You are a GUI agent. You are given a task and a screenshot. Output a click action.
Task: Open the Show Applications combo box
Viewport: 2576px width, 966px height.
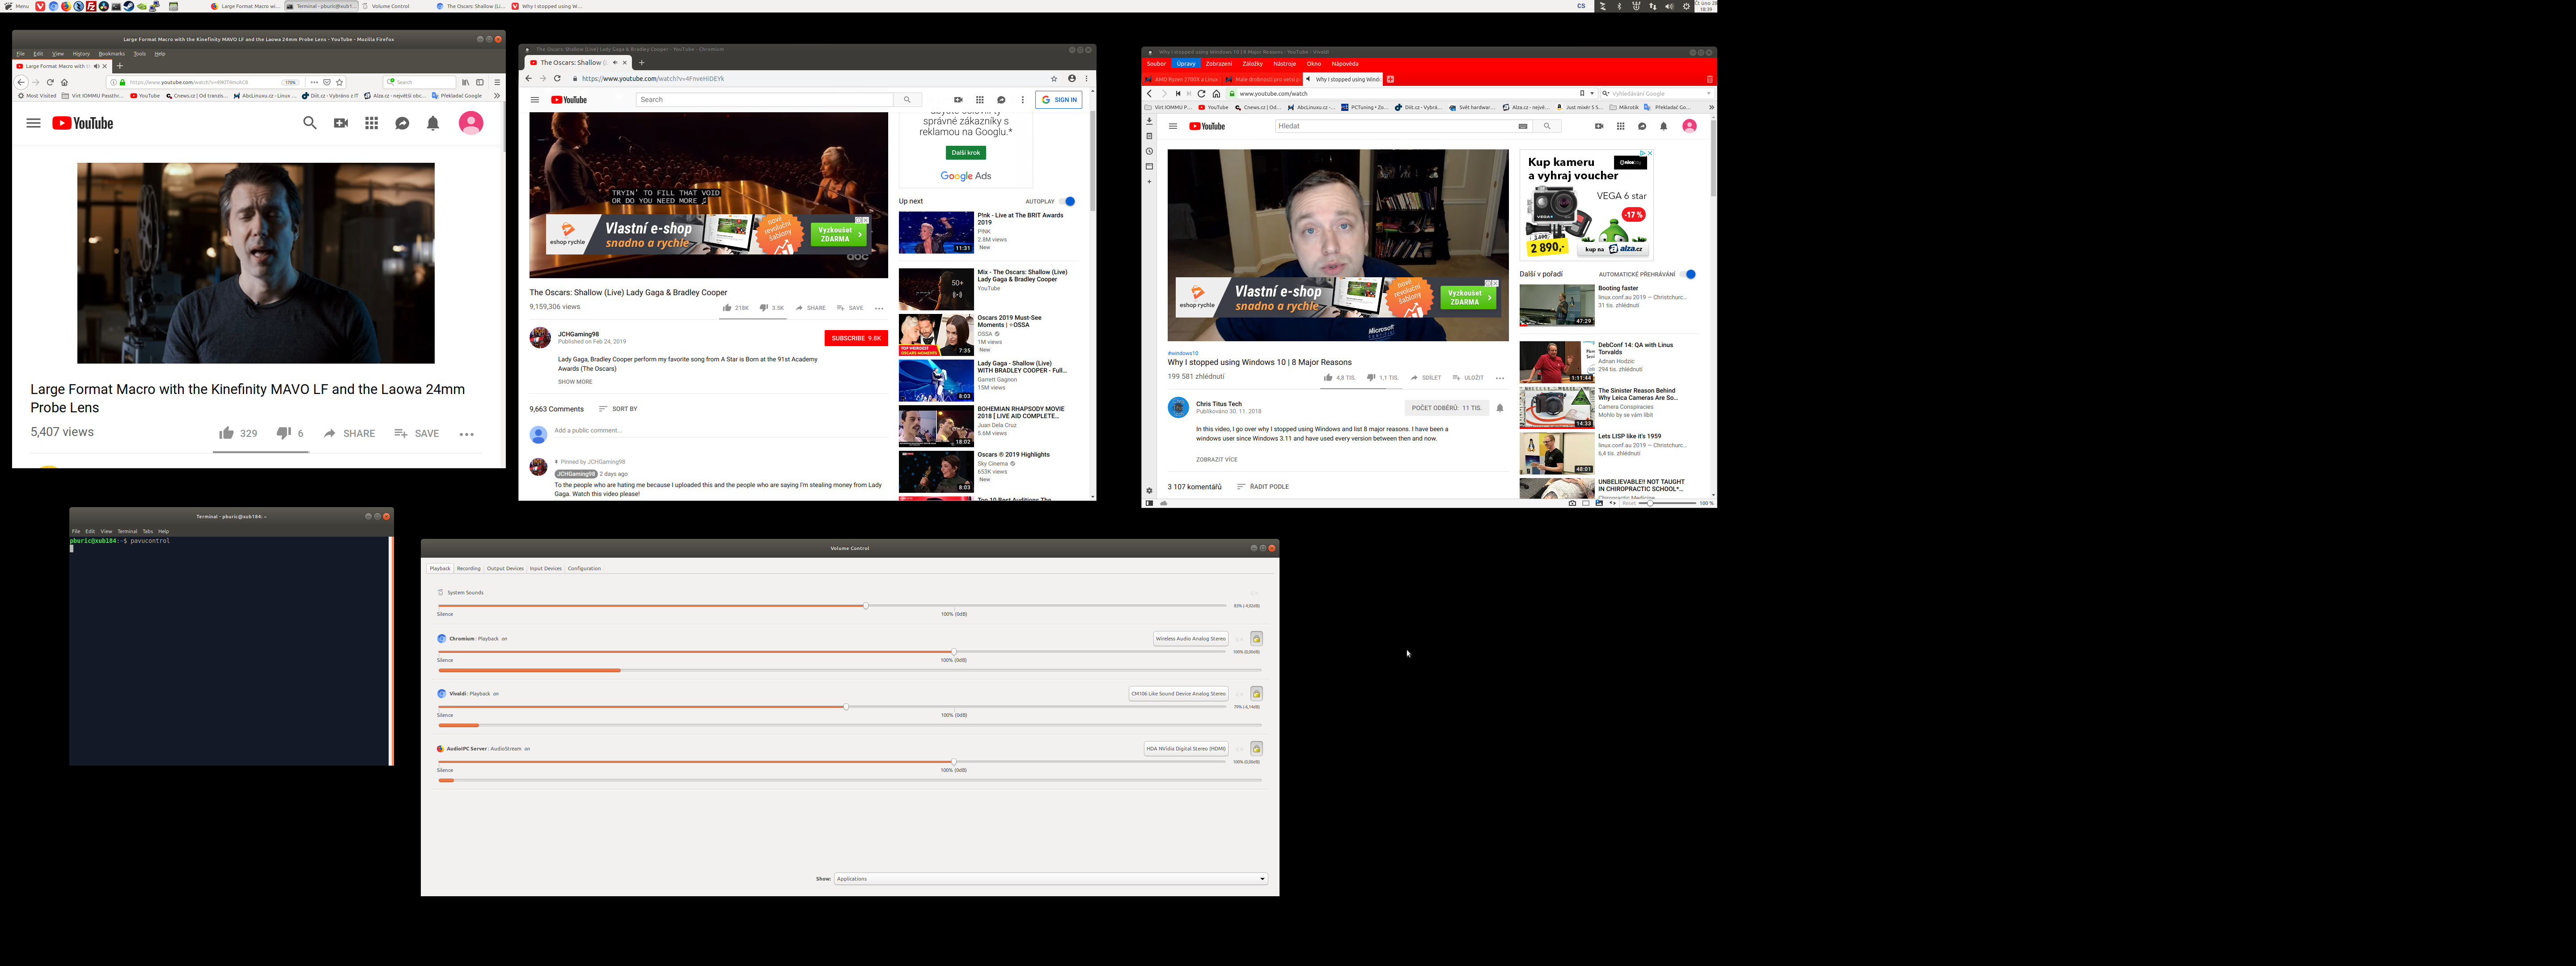tap(1051, 879)
